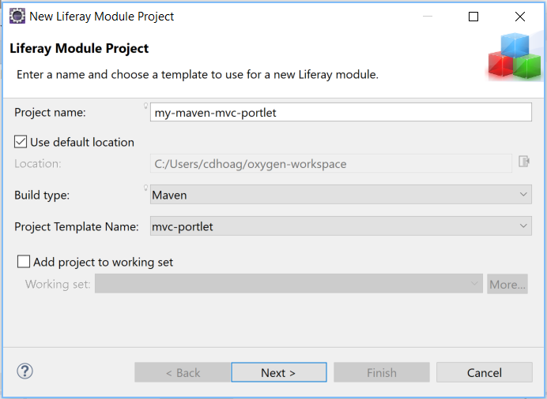Click the 'Build type:' label
This screenshot has width=547, height=399.
pos(42,195)
